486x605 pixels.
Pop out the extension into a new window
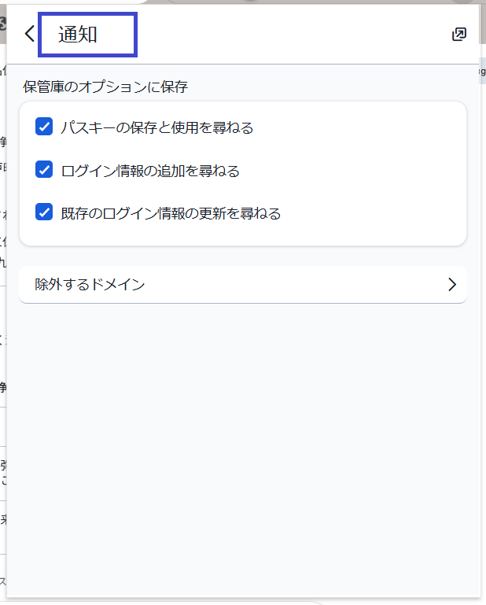point(459,34)
